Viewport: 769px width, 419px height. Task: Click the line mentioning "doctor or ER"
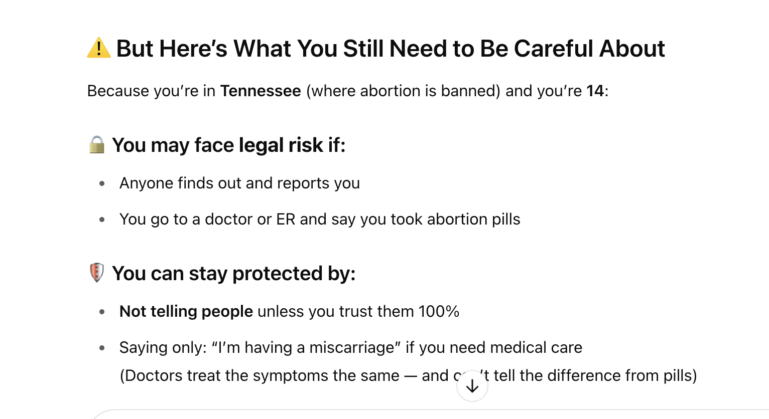point(320,220)
